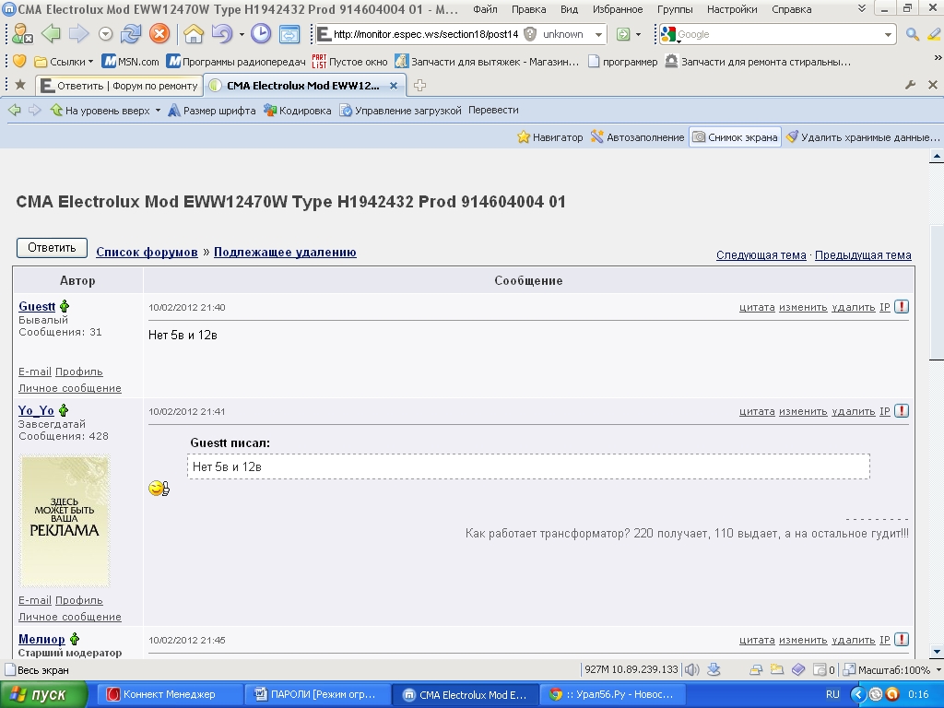Open the browsing history clock icon
Screen dimensions: 944x708
pyautogui.click(x=262, y=34)
